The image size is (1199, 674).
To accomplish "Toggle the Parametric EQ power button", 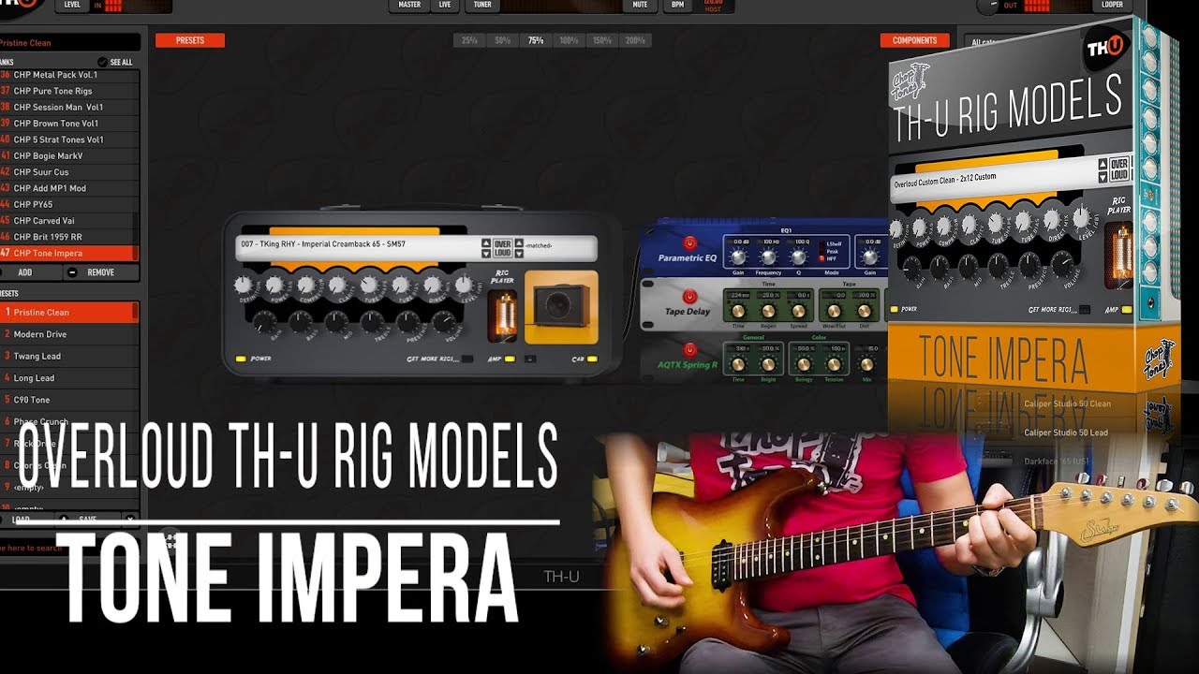I will (690, 243).
